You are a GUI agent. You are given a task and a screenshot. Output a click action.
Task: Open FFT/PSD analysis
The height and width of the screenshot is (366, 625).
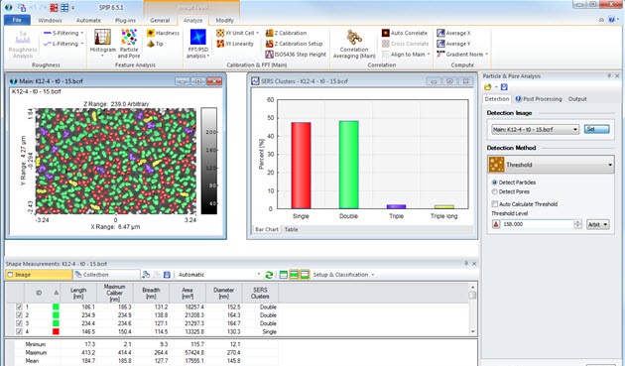(197, 43)
